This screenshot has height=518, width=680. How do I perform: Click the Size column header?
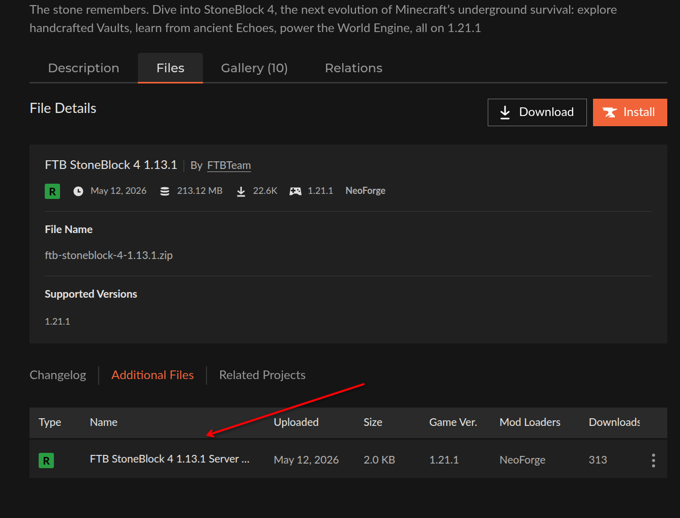(x=373, y=422)
